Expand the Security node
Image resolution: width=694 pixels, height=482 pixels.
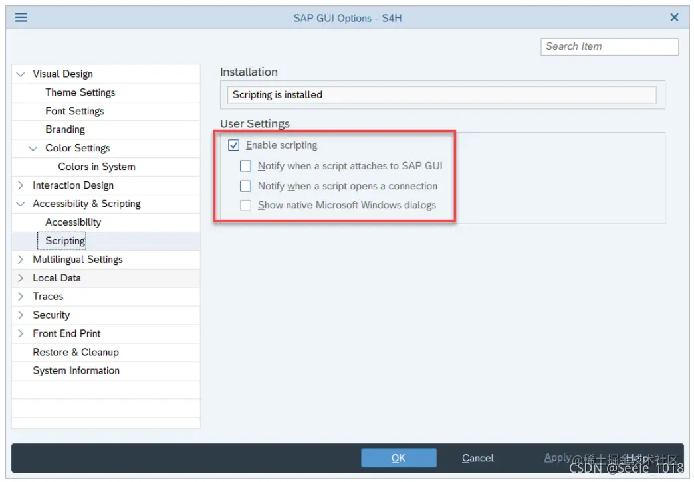pyautogui.click(x=21, y=315)
